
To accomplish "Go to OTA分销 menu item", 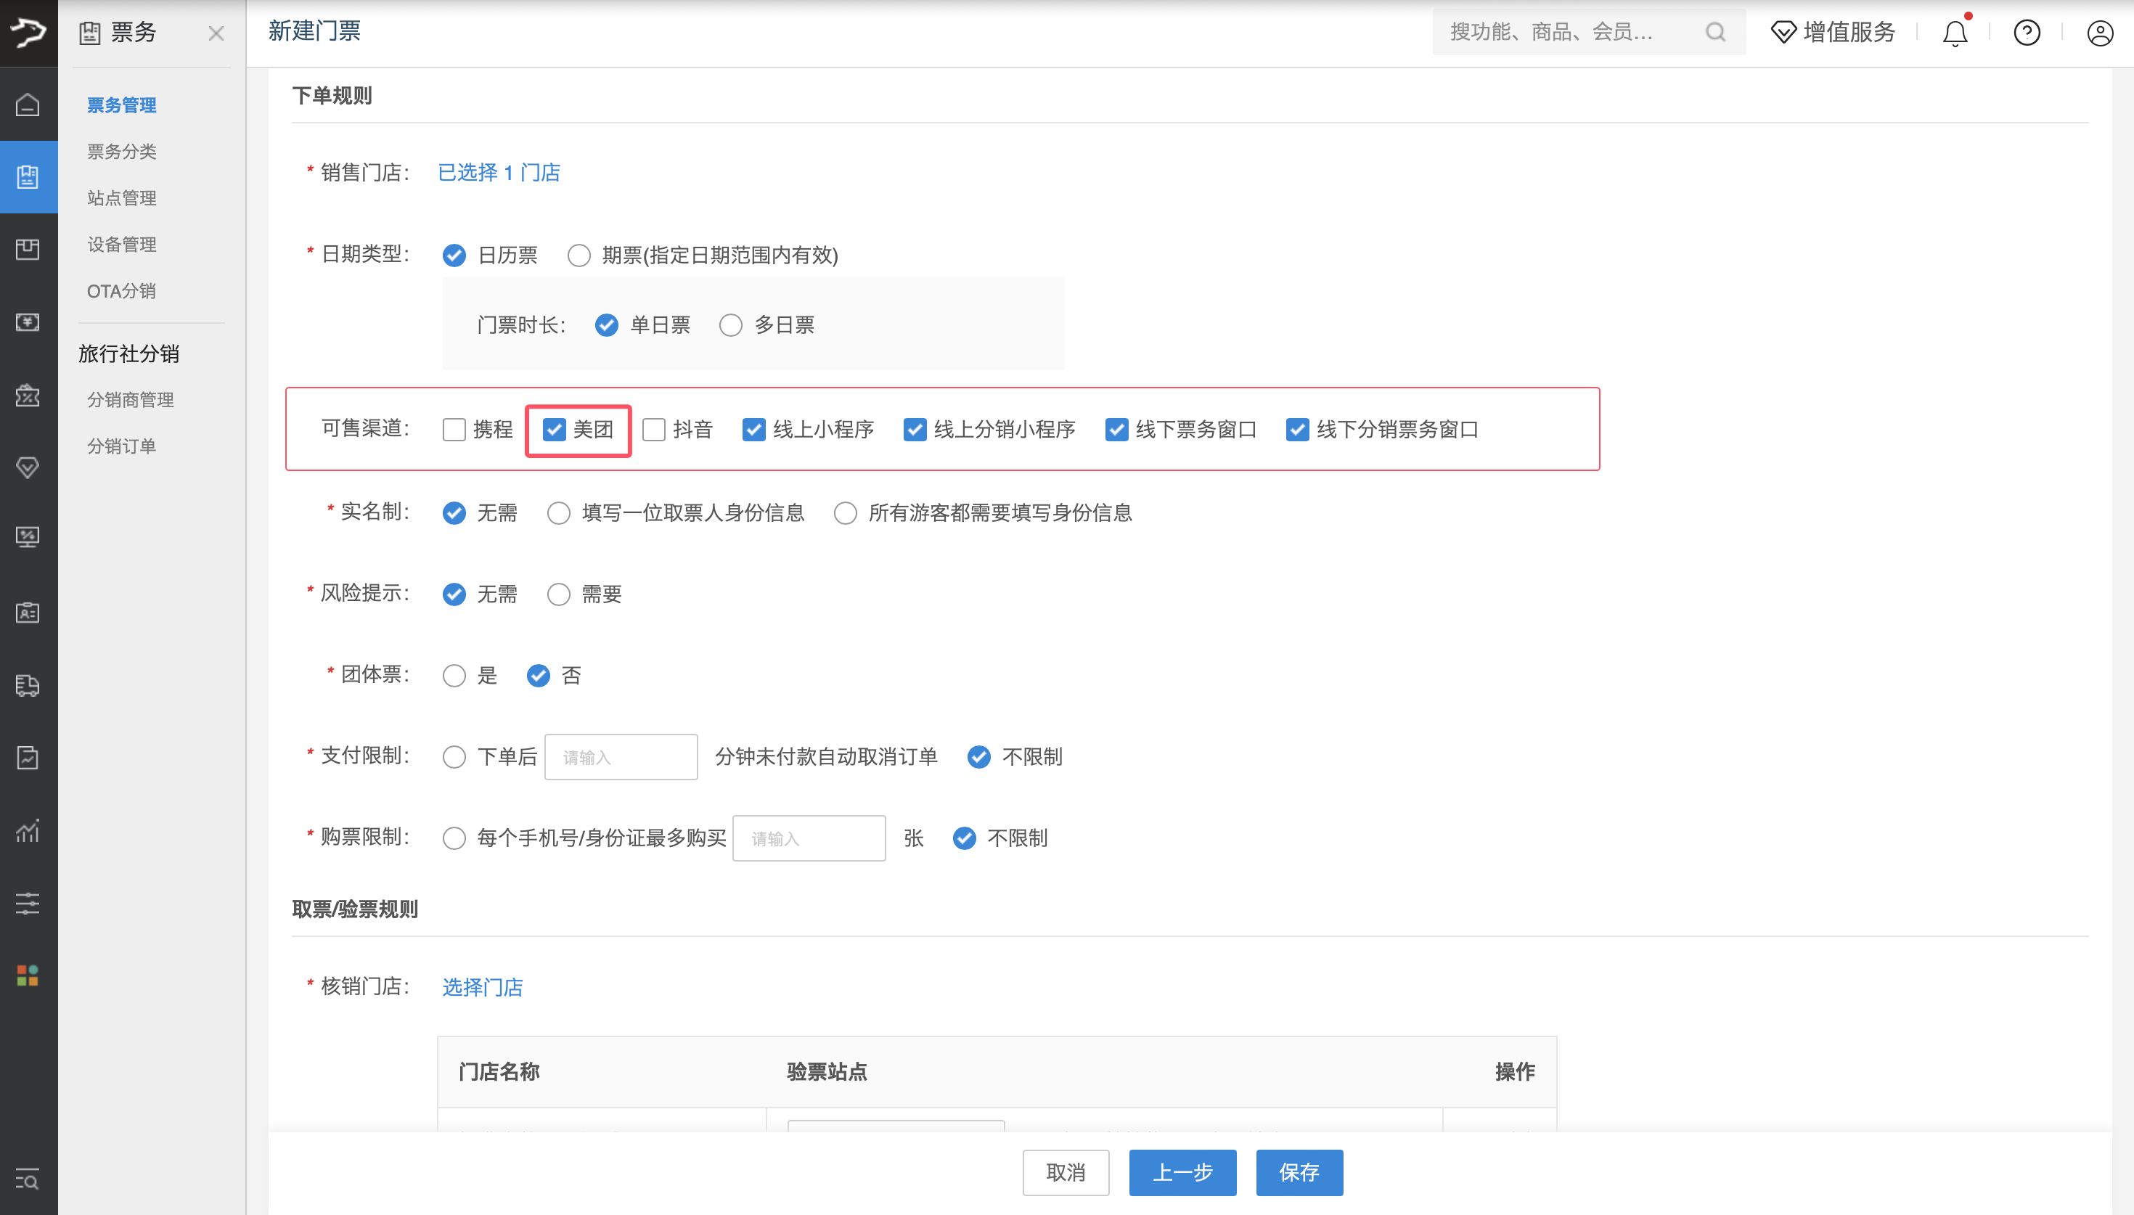I will (122, 291).
